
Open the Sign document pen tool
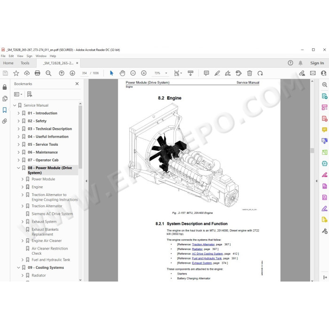point(227,73)
